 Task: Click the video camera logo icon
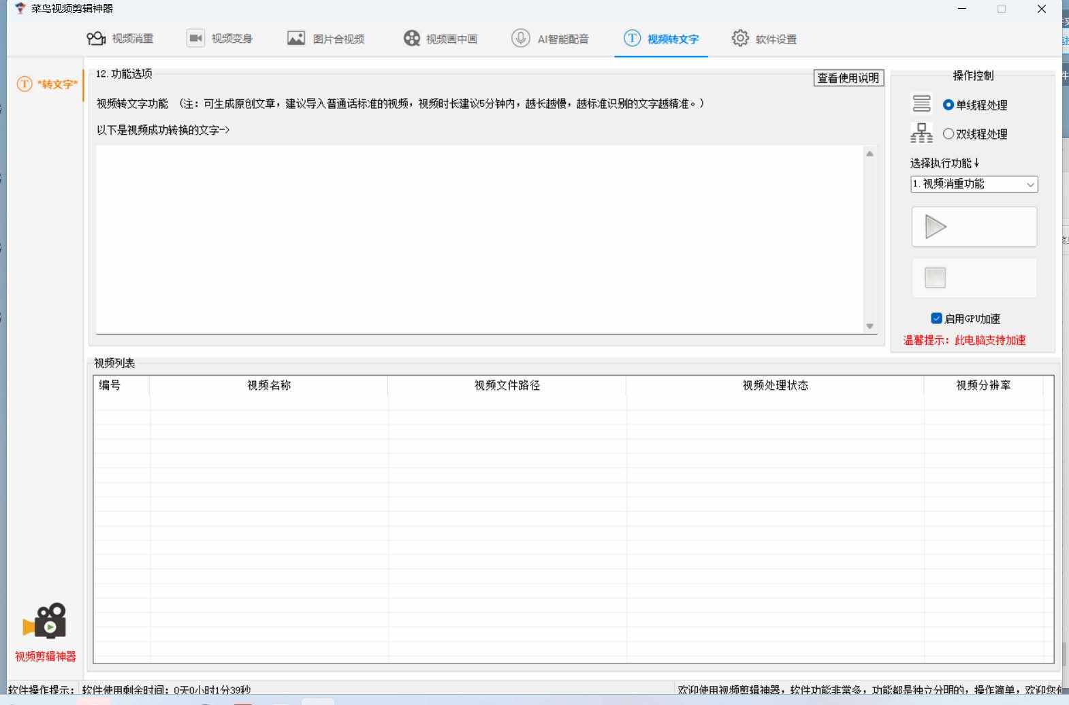point(44,621)
